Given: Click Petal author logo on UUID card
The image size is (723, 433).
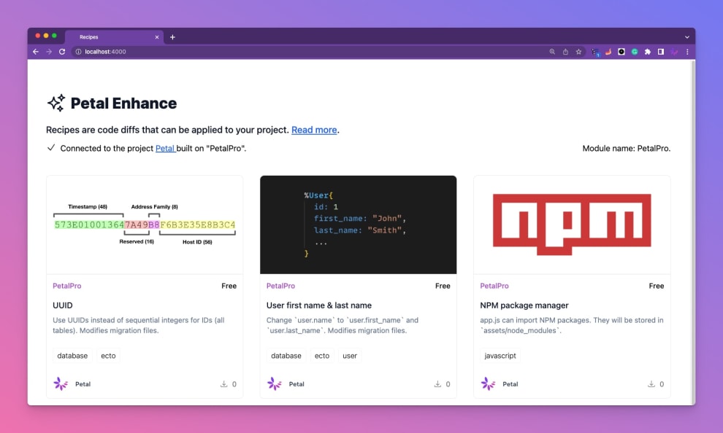Looking at the screenshot, I should click(61, 383).
